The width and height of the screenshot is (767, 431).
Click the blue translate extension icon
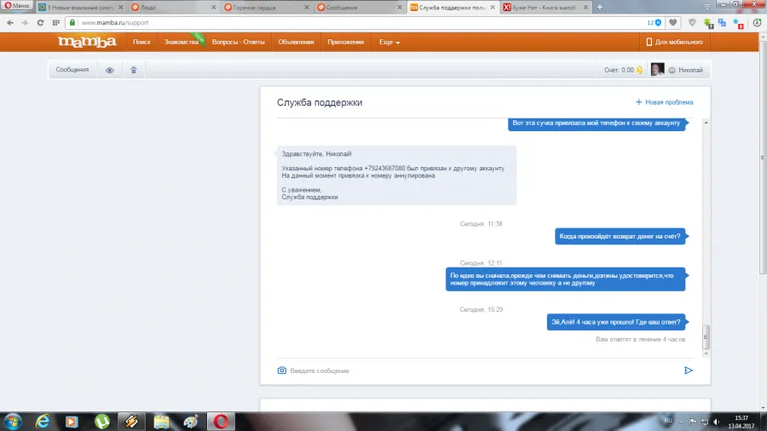pyautogui.click(x=723, y=23)
